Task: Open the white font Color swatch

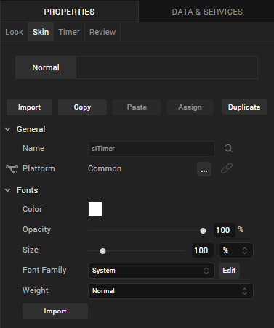Action: [x=95, y=209]
